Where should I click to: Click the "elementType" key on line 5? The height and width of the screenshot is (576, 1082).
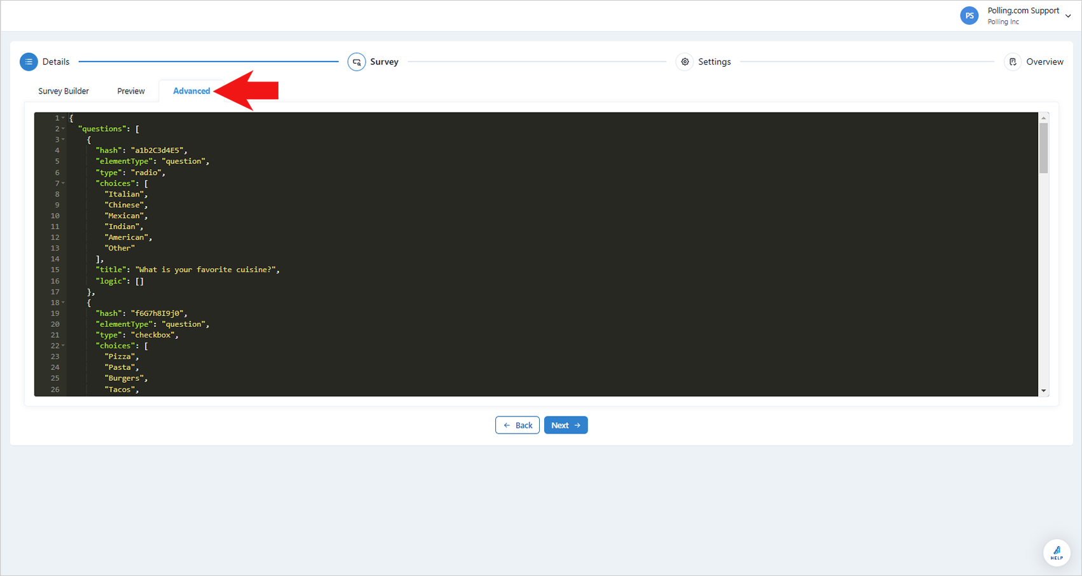(124, 161)
